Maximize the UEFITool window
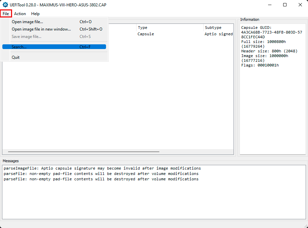The height and width of the screenshot is (228, 308). tap(285, 5)
